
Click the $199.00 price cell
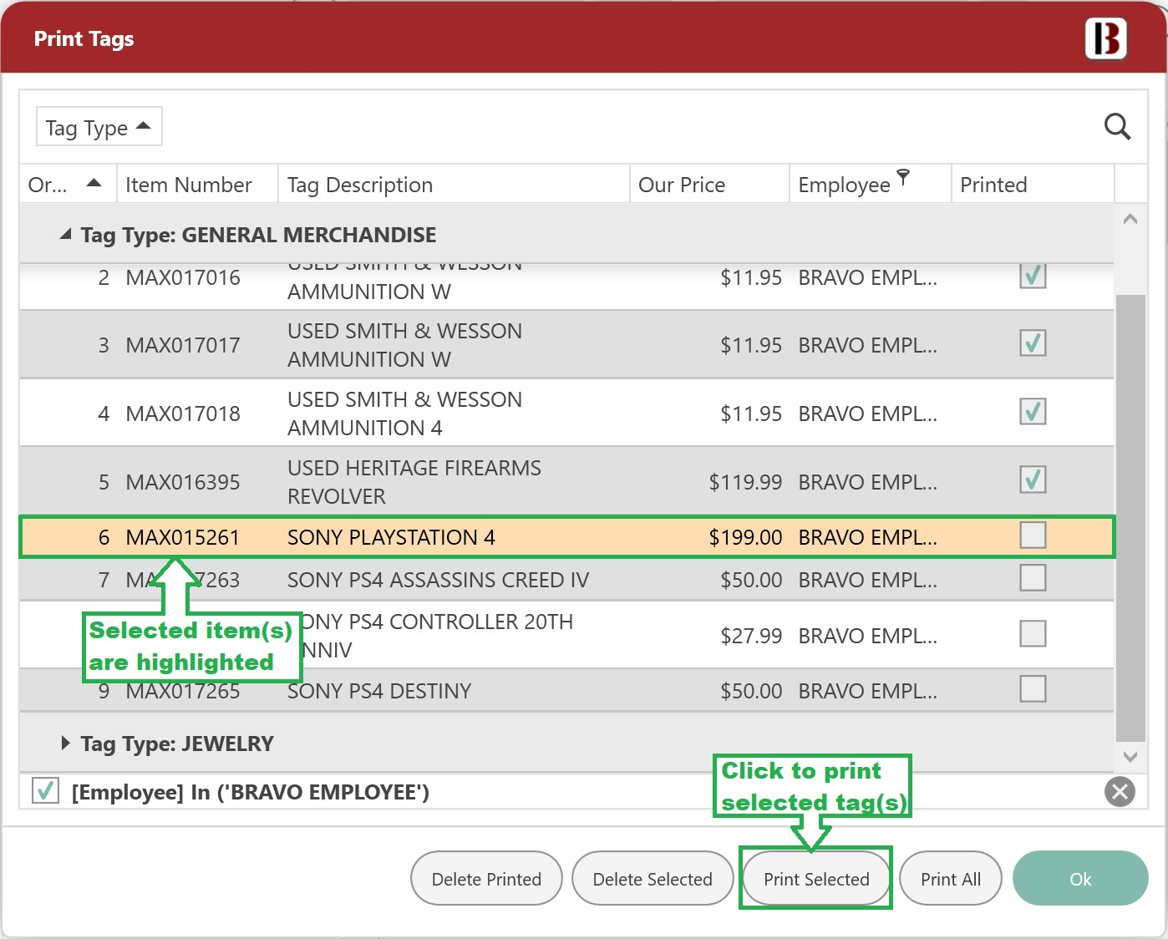point(745,537)
